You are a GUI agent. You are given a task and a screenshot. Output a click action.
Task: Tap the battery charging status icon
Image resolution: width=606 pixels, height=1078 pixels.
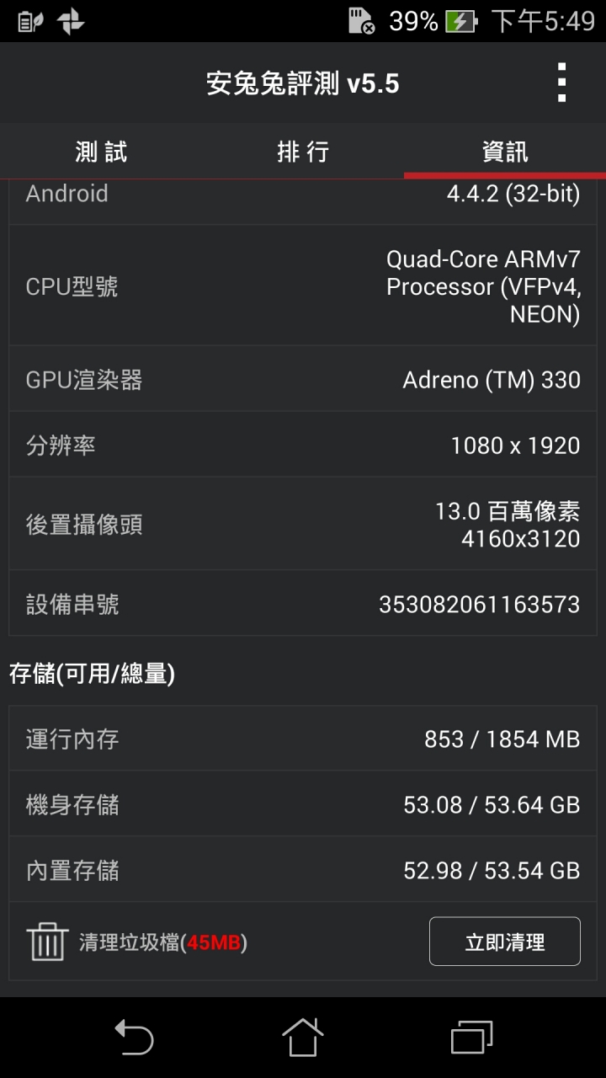(x=461, y=21)
